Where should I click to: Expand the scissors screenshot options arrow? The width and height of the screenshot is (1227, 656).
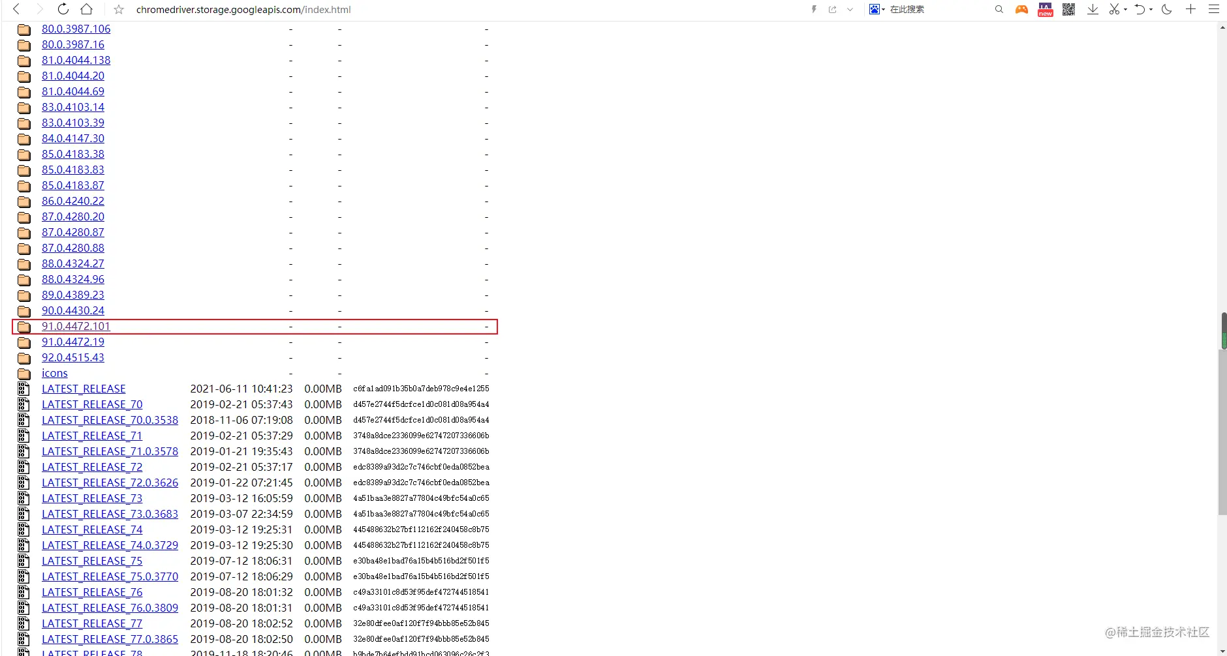(1126, 10)
